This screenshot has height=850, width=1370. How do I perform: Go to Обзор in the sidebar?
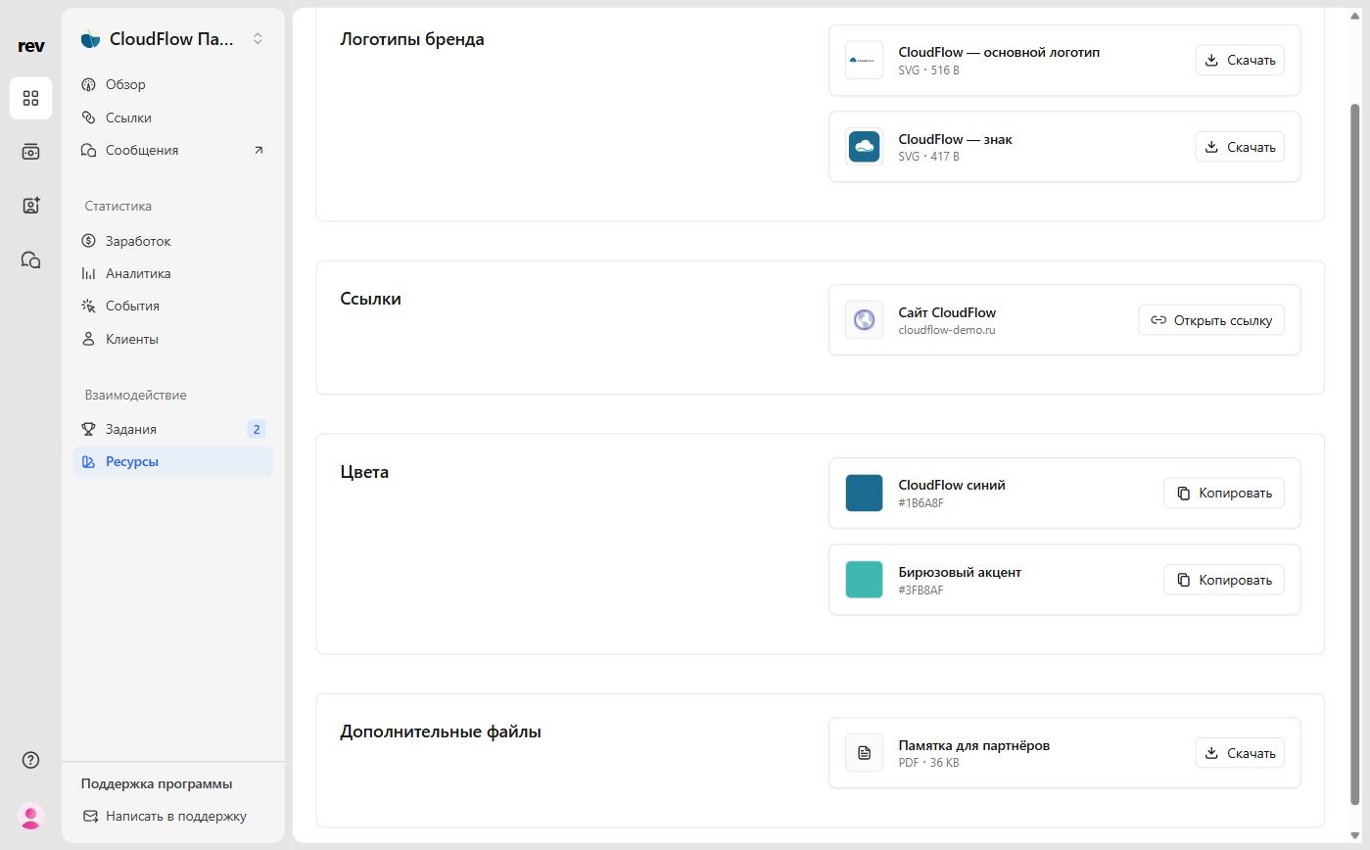(x=173, y=85)
